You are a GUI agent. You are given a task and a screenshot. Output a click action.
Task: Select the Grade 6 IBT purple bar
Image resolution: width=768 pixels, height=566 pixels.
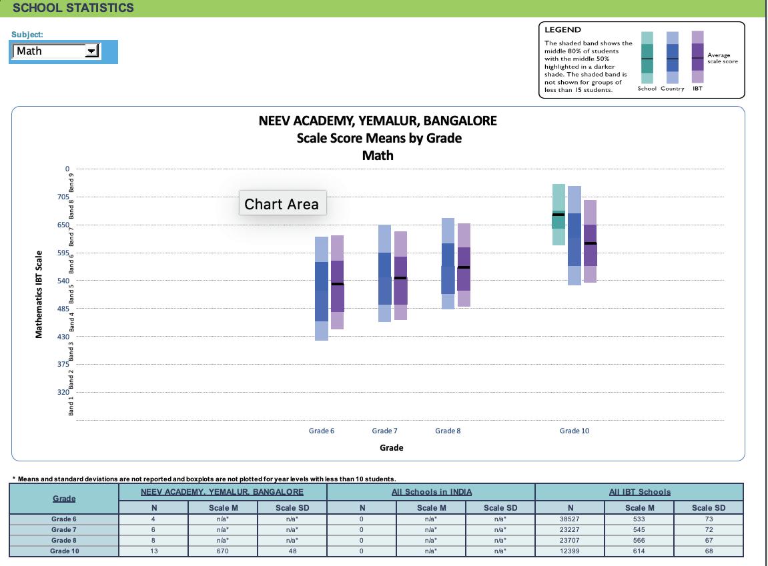click(338, 282)
